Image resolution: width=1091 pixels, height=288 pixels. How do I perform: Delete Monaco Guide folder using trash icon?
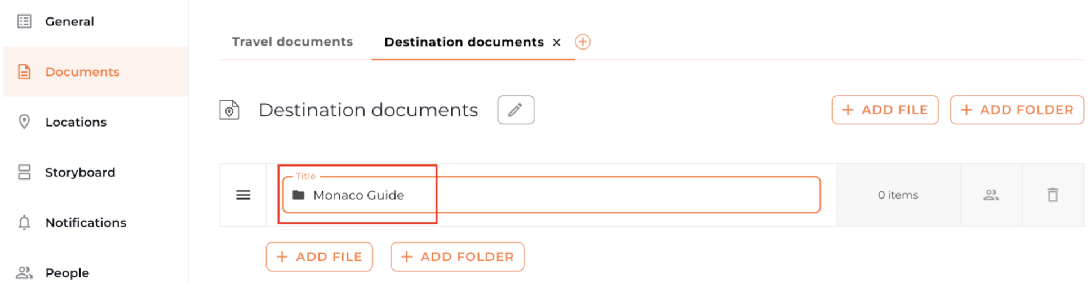(1052, 195)
